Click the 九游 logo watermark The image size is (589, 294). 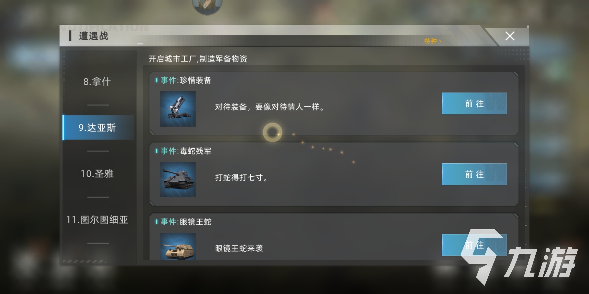(518, 257)
